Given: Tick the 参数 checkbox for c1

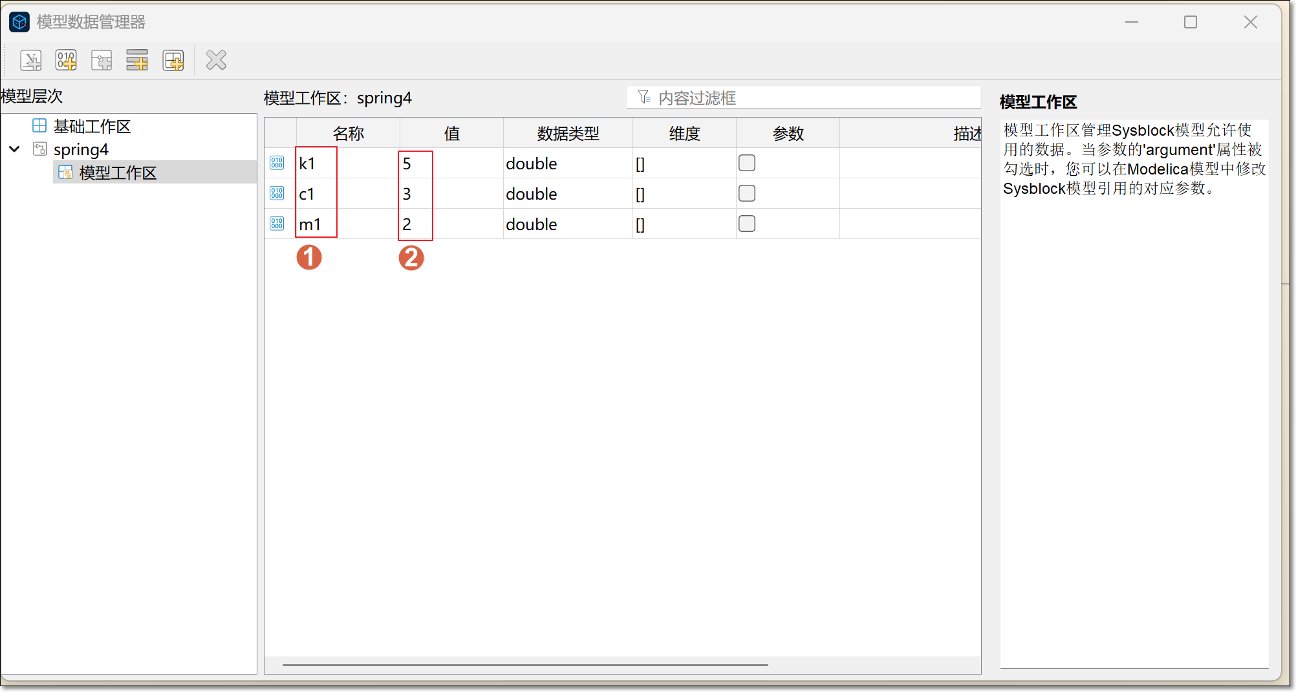Looking at the screenshot, I should coord(747,193).
